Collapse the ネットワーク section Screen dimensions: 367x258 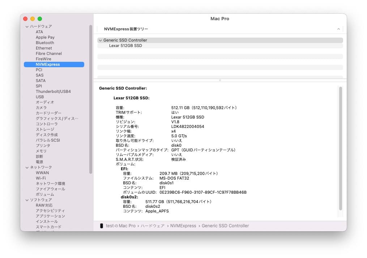(x=27, y=167)
